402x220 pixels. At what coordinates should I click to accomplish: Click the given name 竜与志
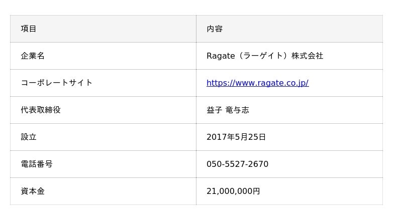click(237, 110)
